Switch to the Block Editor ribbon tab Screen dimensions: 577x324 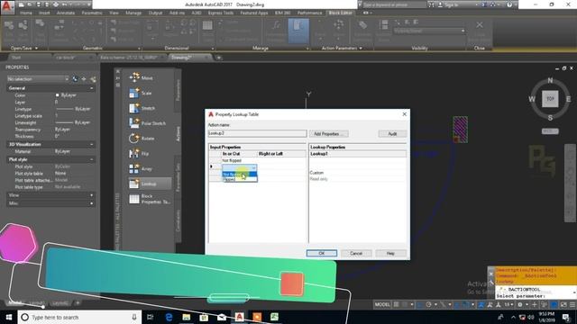click(x=341, y=13)
